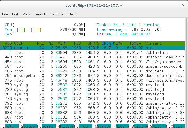The image size is (188, 128).
Task: Select getty row with PID 888
Action: click(92, 122)
